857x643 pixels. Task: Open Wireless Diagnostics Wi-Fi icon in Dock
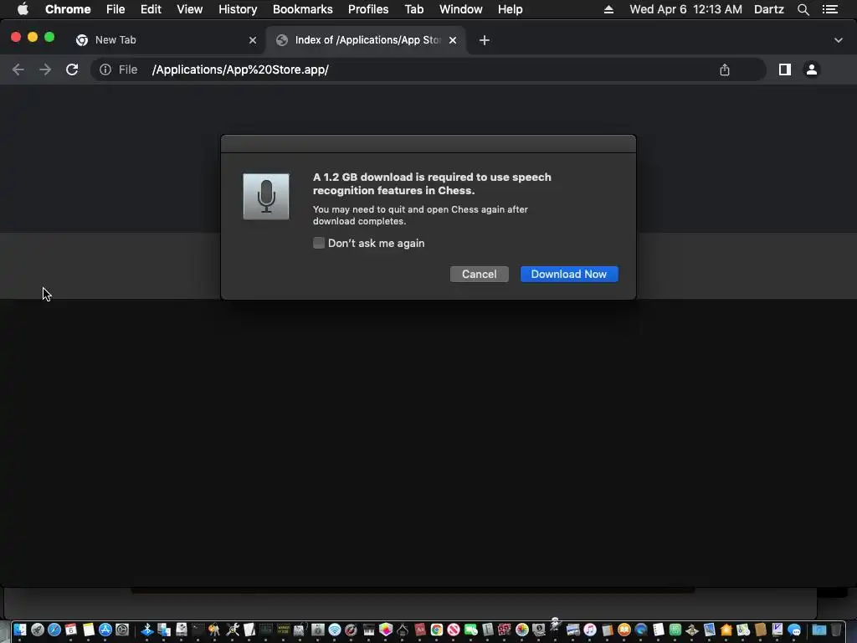click(335, 630)
